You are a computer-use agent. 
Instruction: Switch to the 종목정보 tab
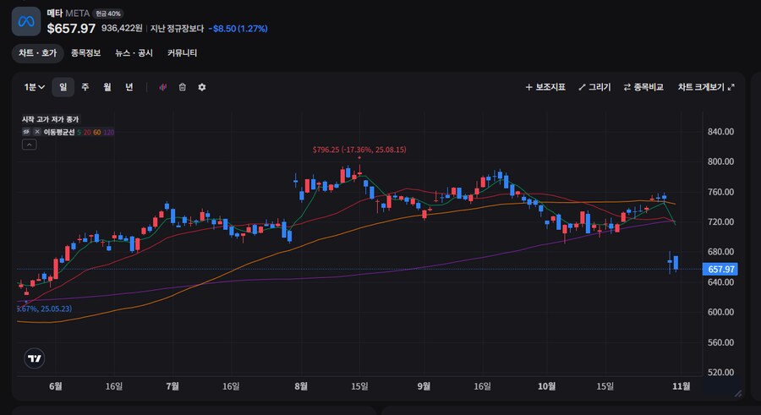point(85,53)
